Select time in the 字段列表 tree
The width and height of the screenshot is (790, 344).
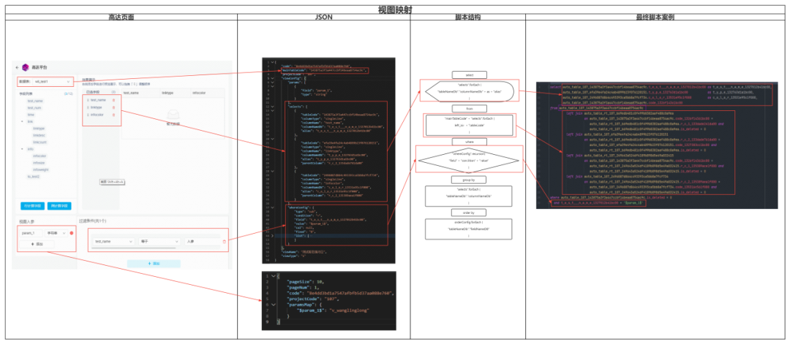click(31, 115)
